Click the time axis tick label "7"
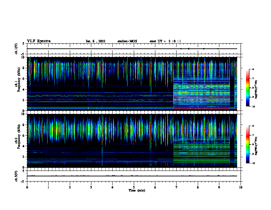The height and width of the screenshot is (210, 271). coord(177,187)
